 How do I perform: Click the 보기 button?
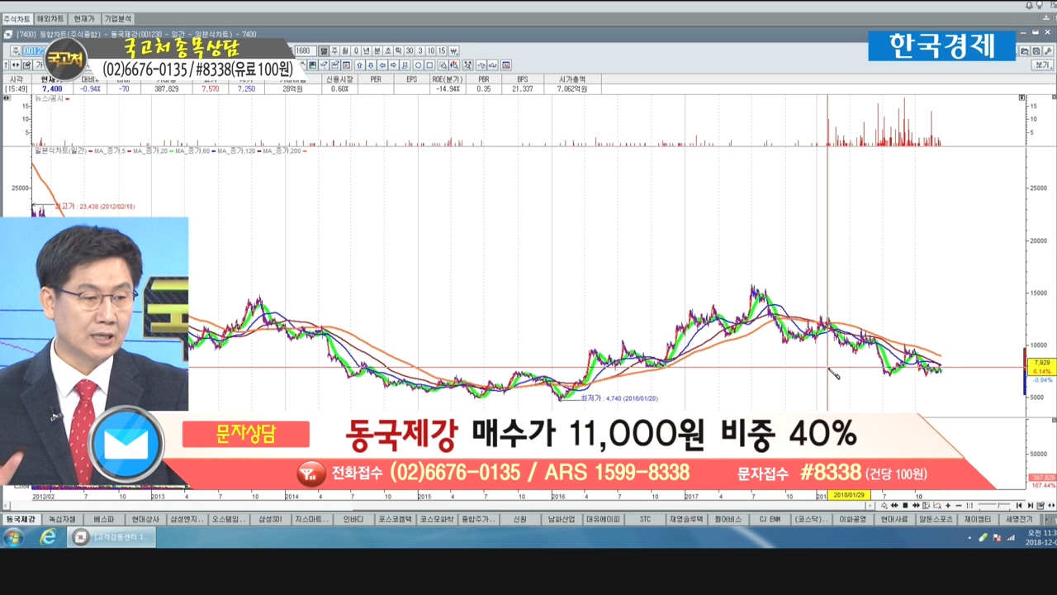1041,64
